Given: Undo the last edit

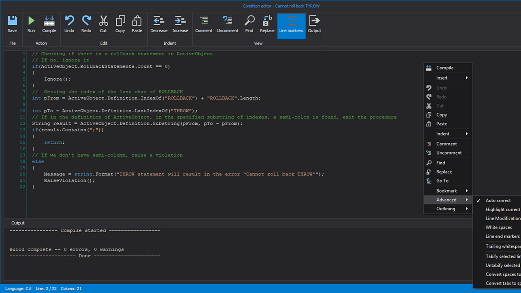Looking at the screenshot, I should tap(69, 24).
